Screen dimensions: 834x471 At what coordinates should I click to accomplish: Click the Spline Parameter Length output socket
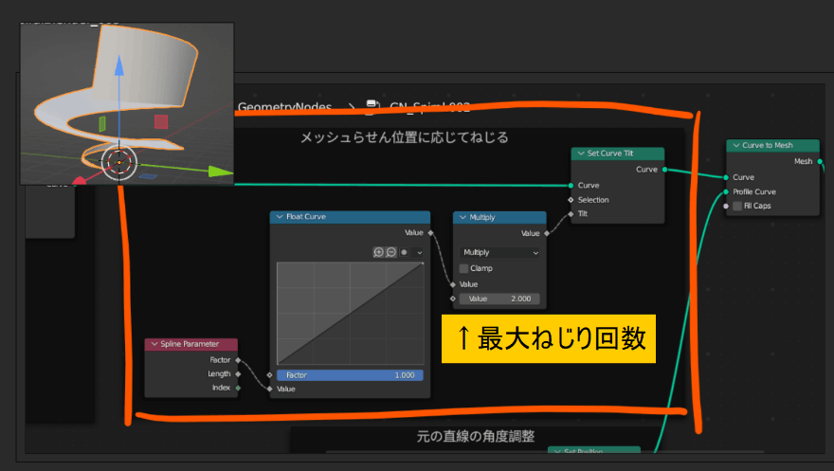pyautogui.click(x=238, y=373)
